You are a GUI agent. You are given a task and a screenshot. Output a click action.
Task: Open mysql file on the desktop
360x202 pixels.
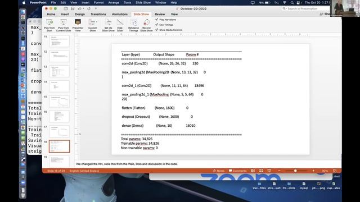(x=304, y=186)
